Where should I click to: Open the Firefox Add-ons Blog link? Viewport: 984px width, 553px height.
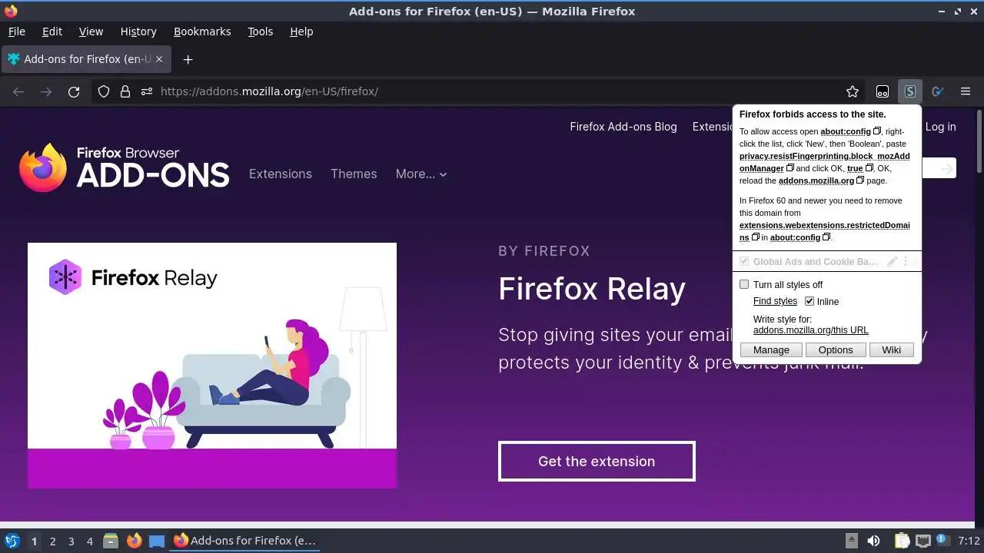623,127
